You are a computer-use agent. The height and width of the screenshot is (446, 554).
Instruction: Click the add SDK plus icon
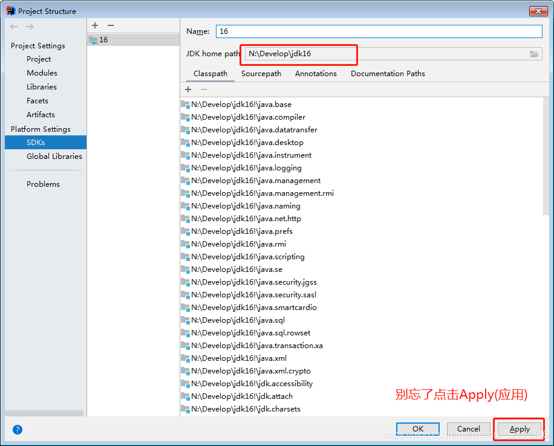click(94, 25)
